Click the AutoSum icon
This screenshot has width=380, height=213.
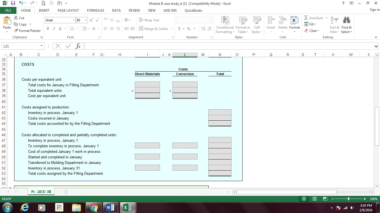tap(306, 18)
